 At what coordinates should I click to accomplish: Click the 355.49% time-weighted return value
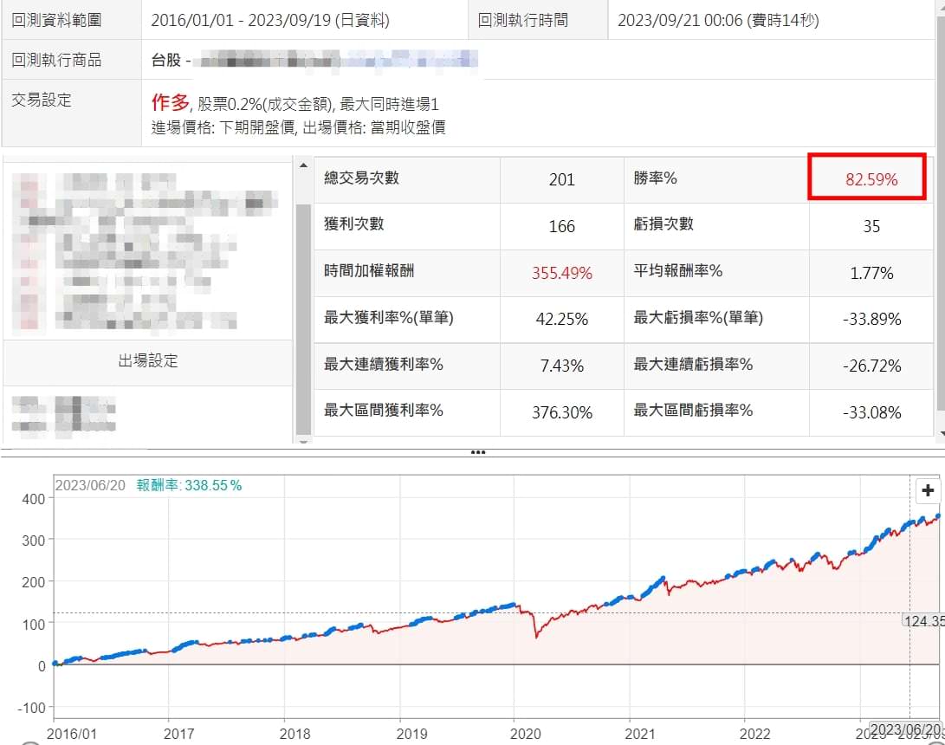click(561, 273)
